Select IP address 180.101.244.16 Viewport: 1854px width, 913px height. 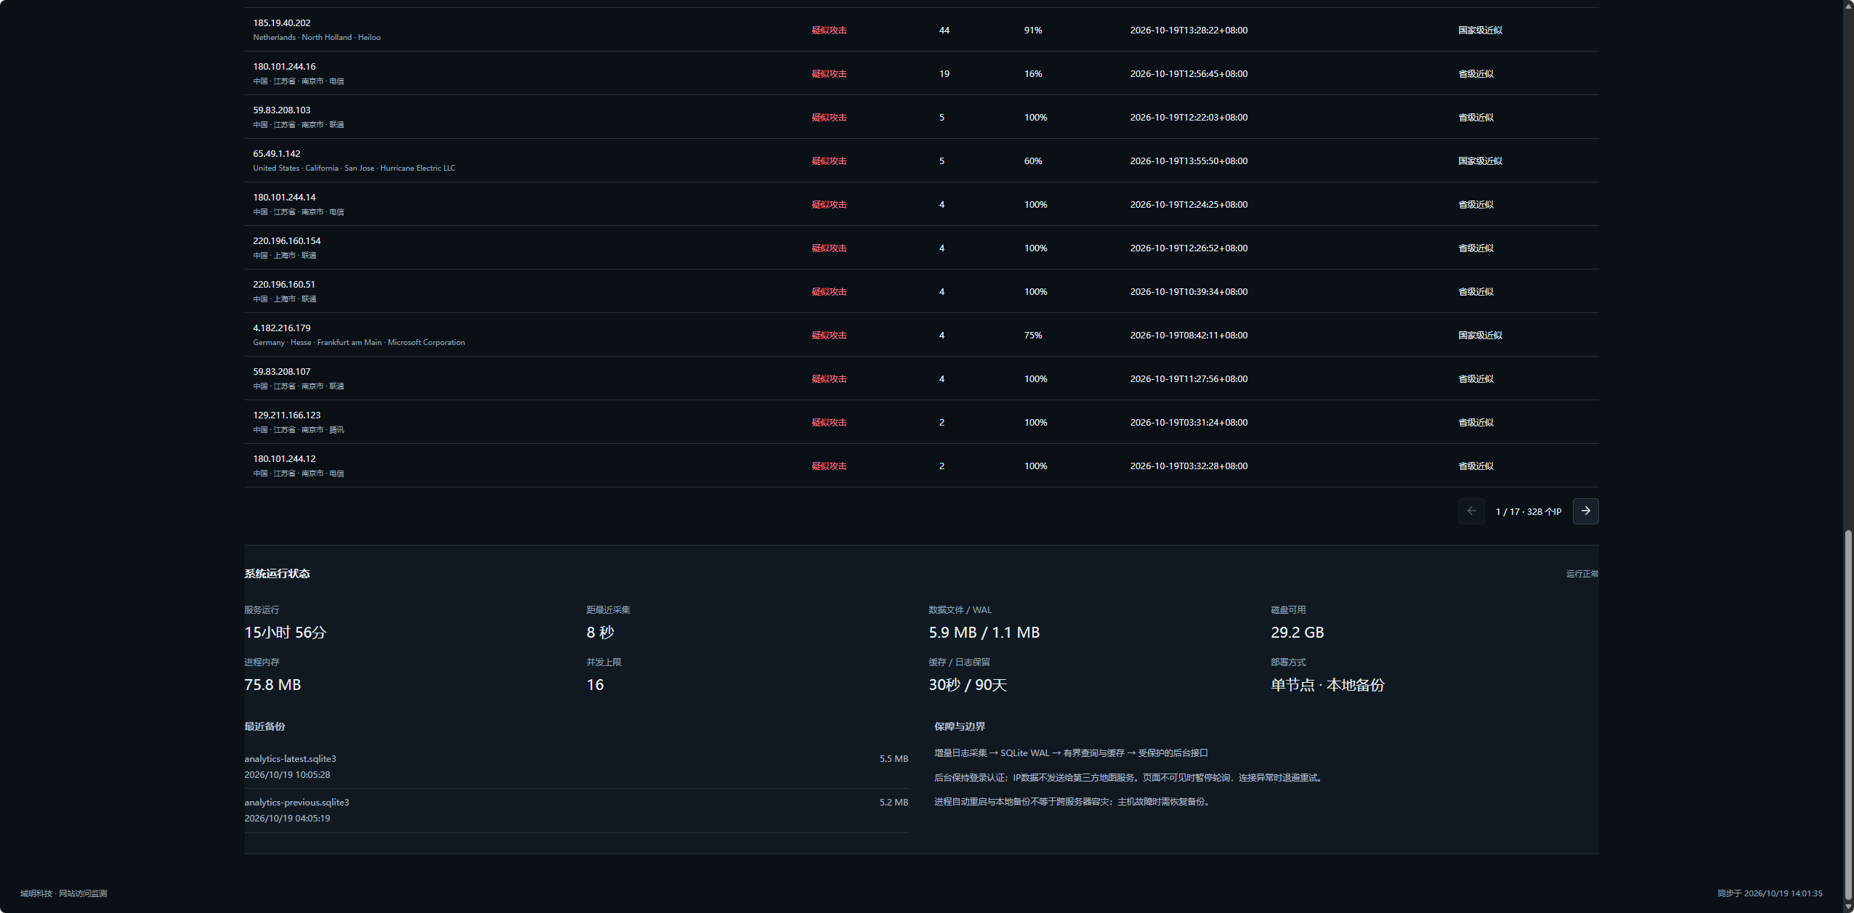point(284,67)
